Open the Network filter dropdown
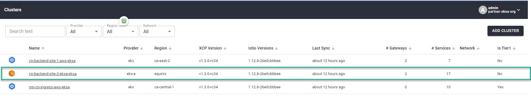The height and width of the screenshot is (105, 531). click(157, 31)
